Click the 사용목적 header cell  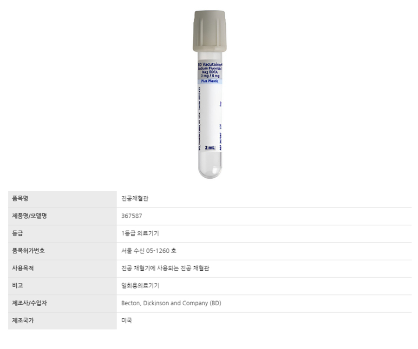[62, 268]
